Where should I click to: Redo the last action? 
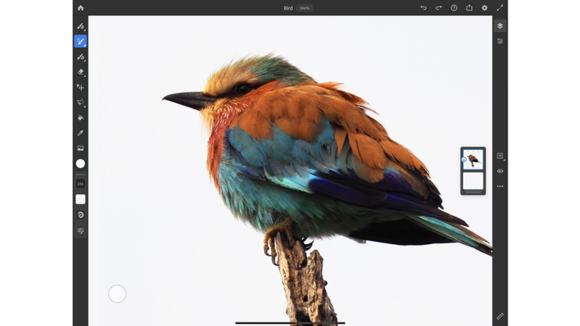(439, 8)
